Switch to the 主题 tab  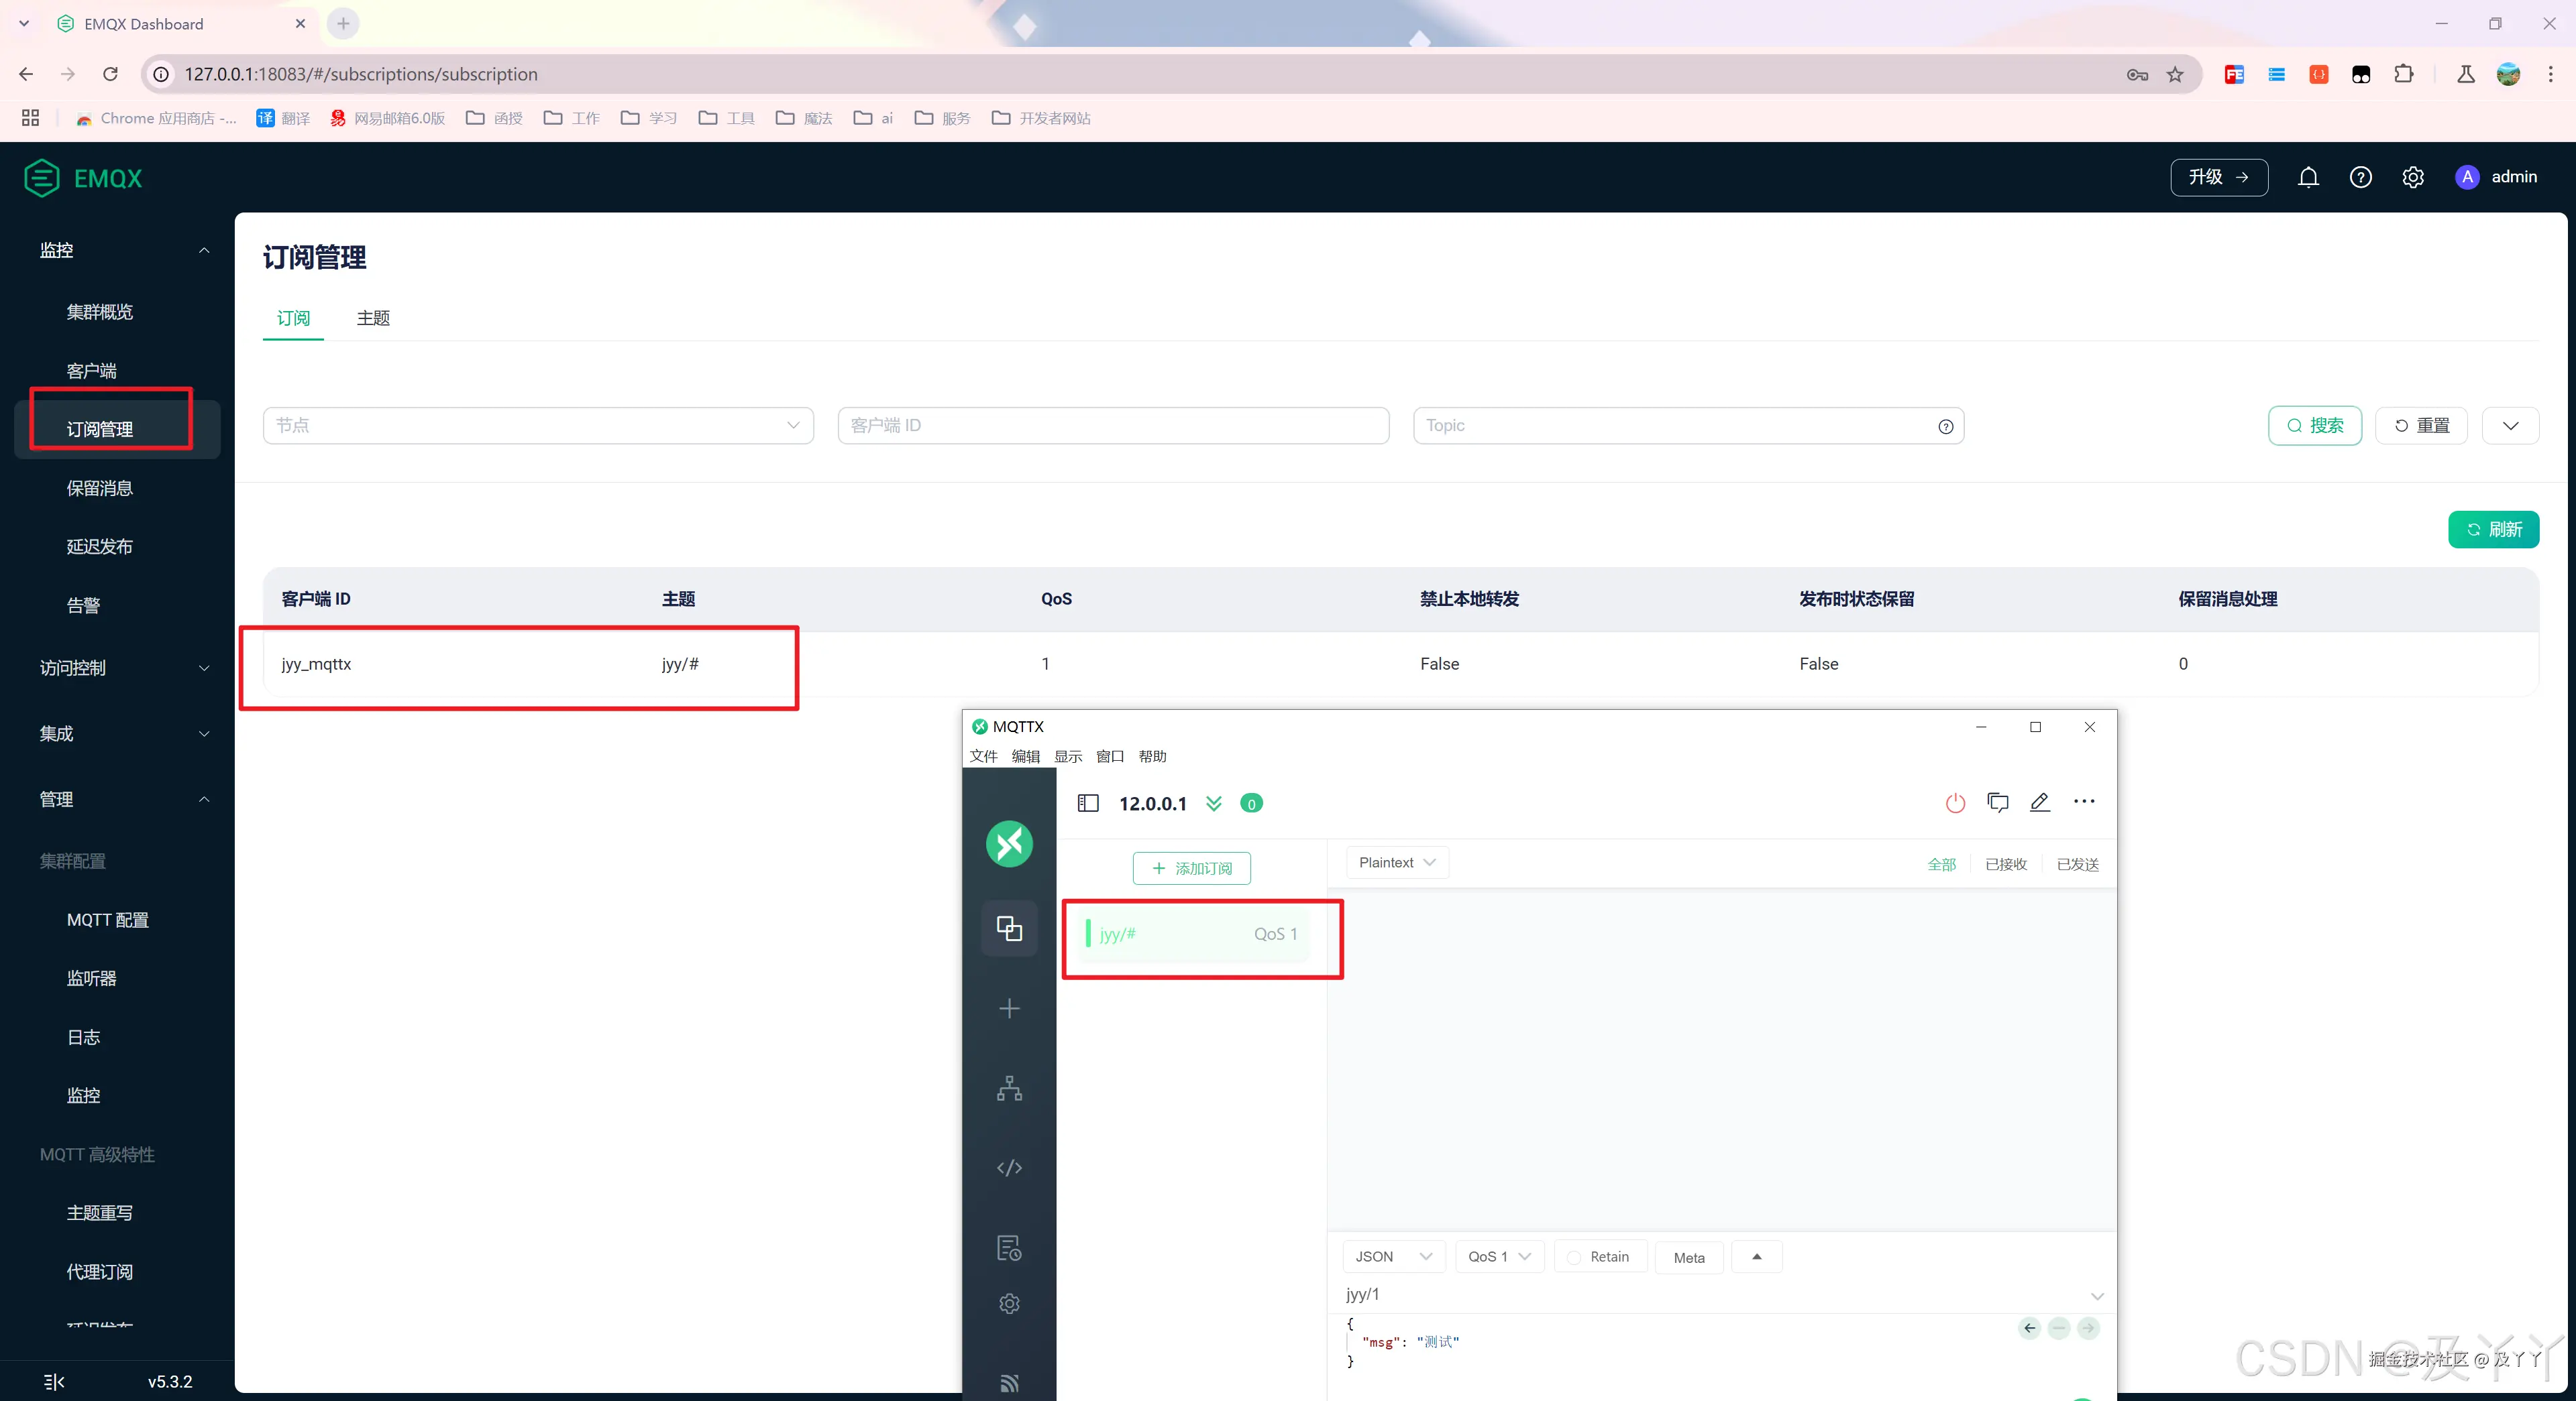click(373, 318)
